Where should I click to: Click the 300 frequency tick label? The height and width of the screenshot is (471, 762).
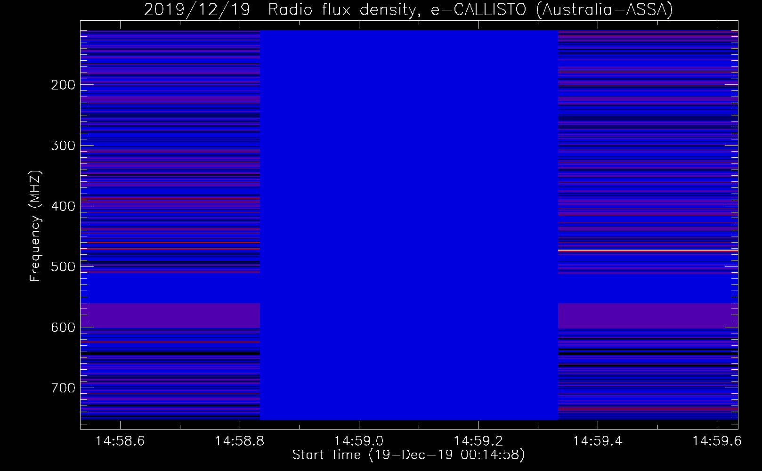tap(63, 146)
